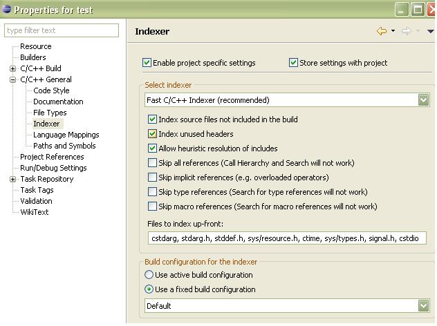Toggle Store settings with project checkbox
Viewport: 437px width, 326px height.
point(293,63)
